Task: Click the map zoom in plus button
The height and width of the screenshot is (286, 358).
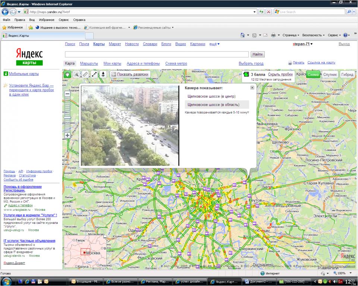Action: coord(67,135)
